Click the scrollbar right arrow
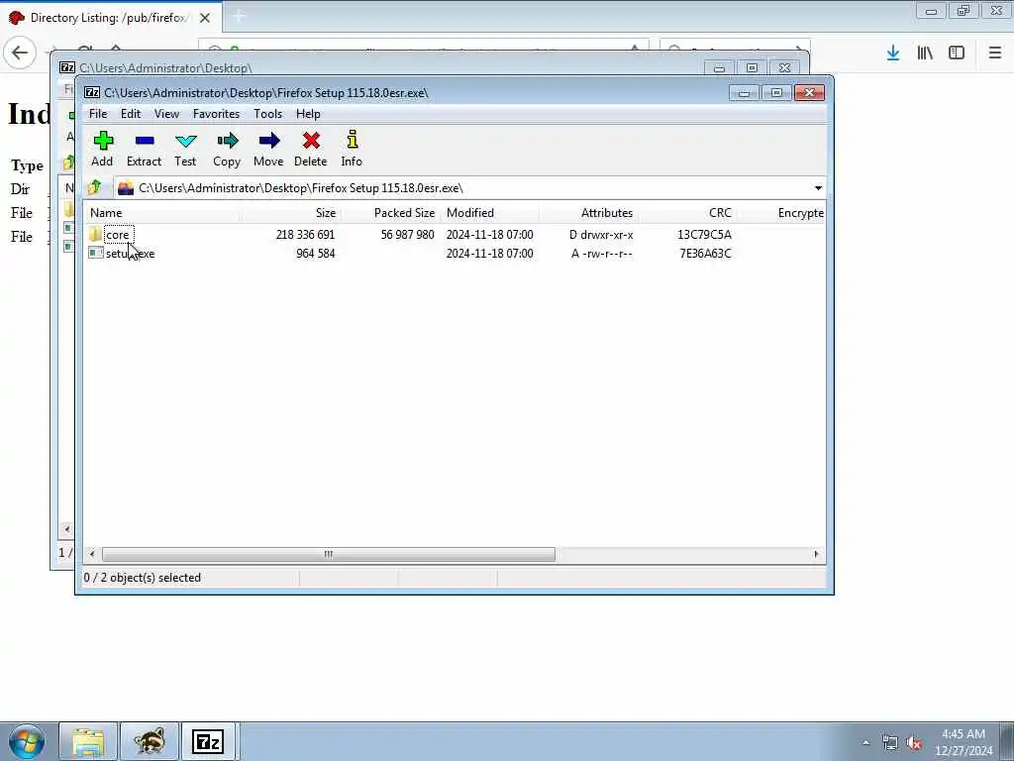Viewport: 1014px width, 761px height. (x=816, y=555)
